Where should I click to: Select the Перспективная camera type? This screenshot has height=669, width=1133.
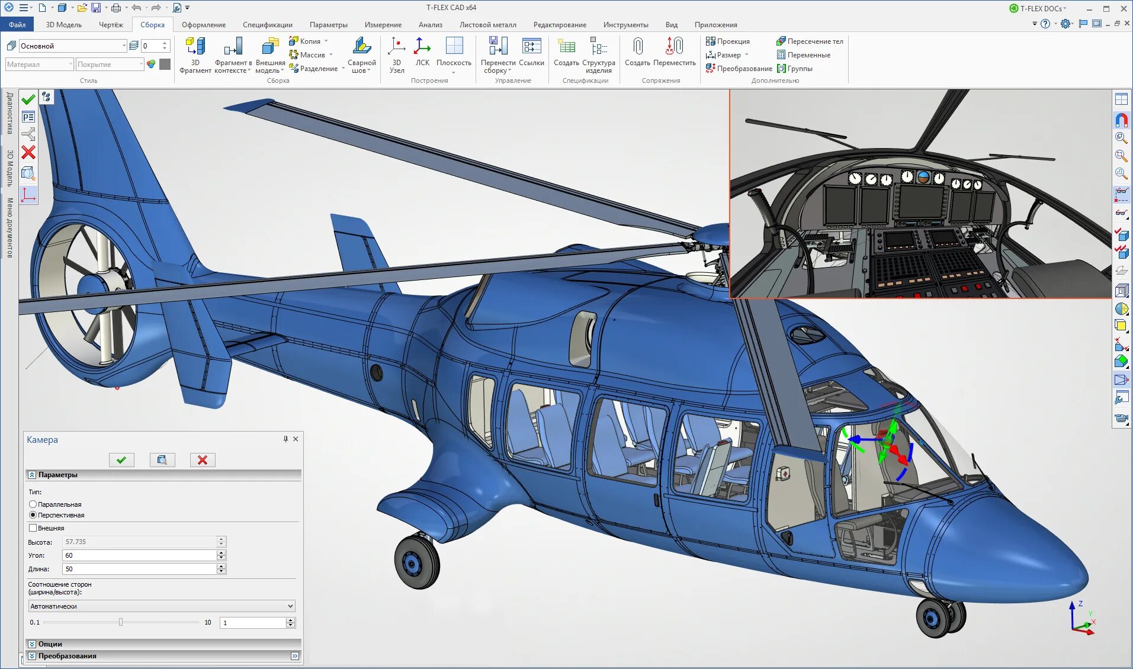coord(33,515)
